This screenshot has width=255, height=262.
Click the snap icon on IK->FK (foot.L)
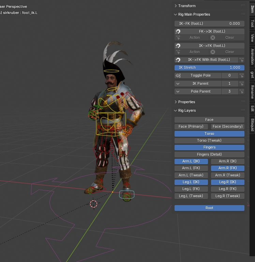click(x=178, y=46)
